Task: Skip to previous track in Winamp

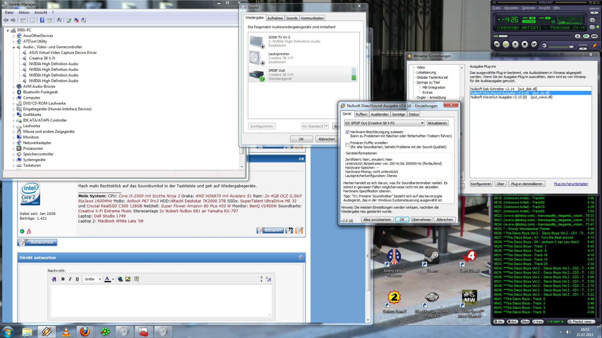Action: coord(497,45)
